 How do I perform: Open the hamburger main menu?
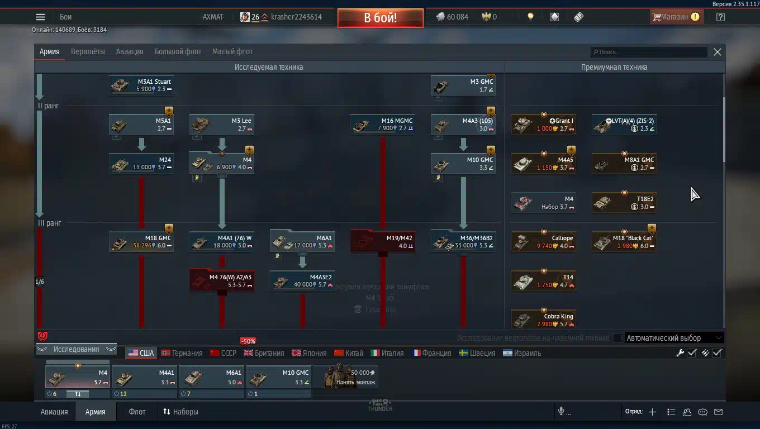tap(40, 17)
